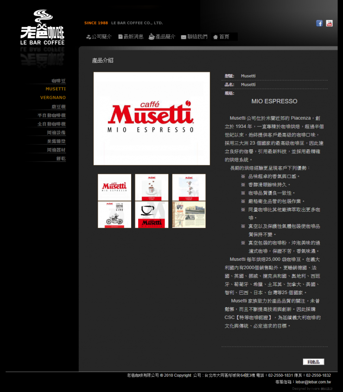Open the 咖啡豆 category in sidebar
The image size is (343, 392).
click(58, 81)
